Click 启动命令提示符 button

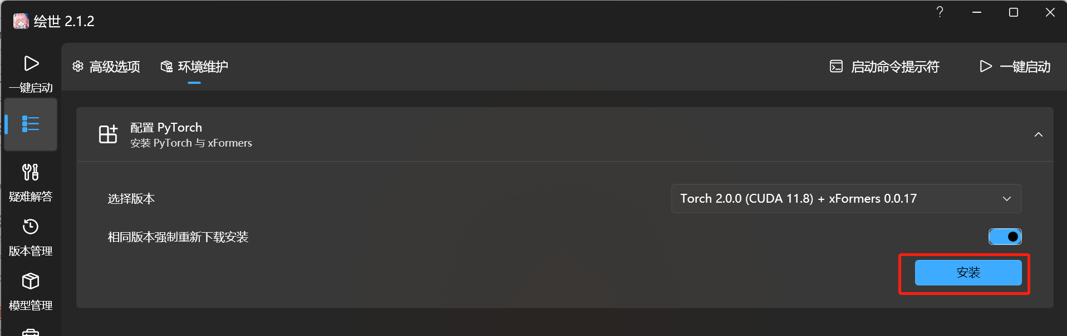click(884, 67)
